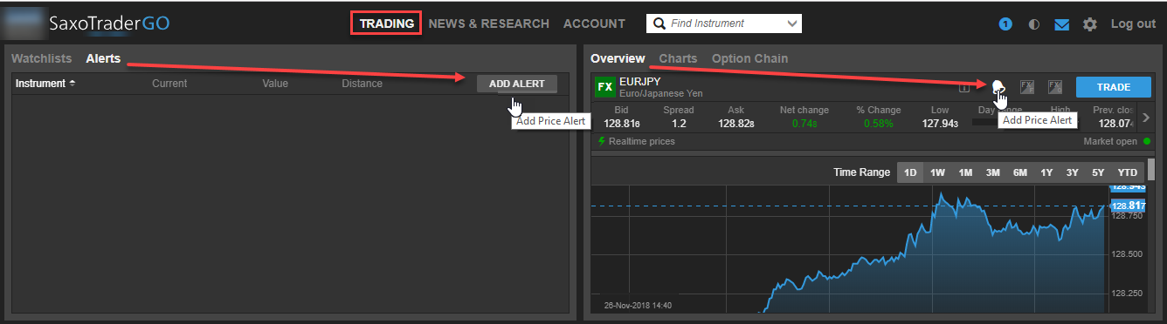Click the green FX instrument badge
This screenshot has width=1167, height=324.
pos(604,87)
